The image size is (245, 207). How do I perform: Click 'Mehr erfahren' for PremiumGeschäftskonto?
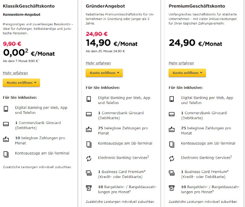click(181, 63)
